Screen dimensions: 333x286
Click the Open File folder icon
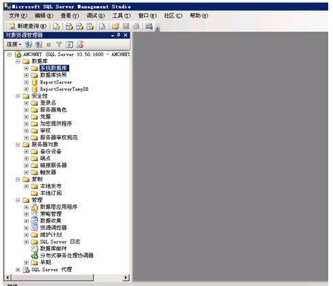point(116,27)
